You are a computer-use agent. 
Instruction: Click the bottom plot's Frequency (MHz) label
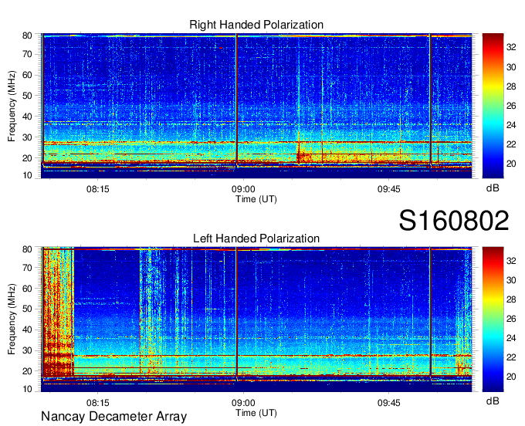(x=12, y=319)
